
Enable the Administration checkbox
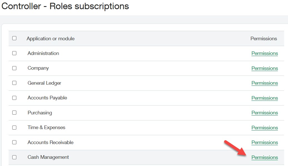14,53
